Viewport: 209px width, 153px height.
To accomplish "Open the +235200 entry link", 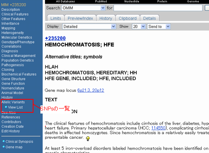I will tap(55, 38).
